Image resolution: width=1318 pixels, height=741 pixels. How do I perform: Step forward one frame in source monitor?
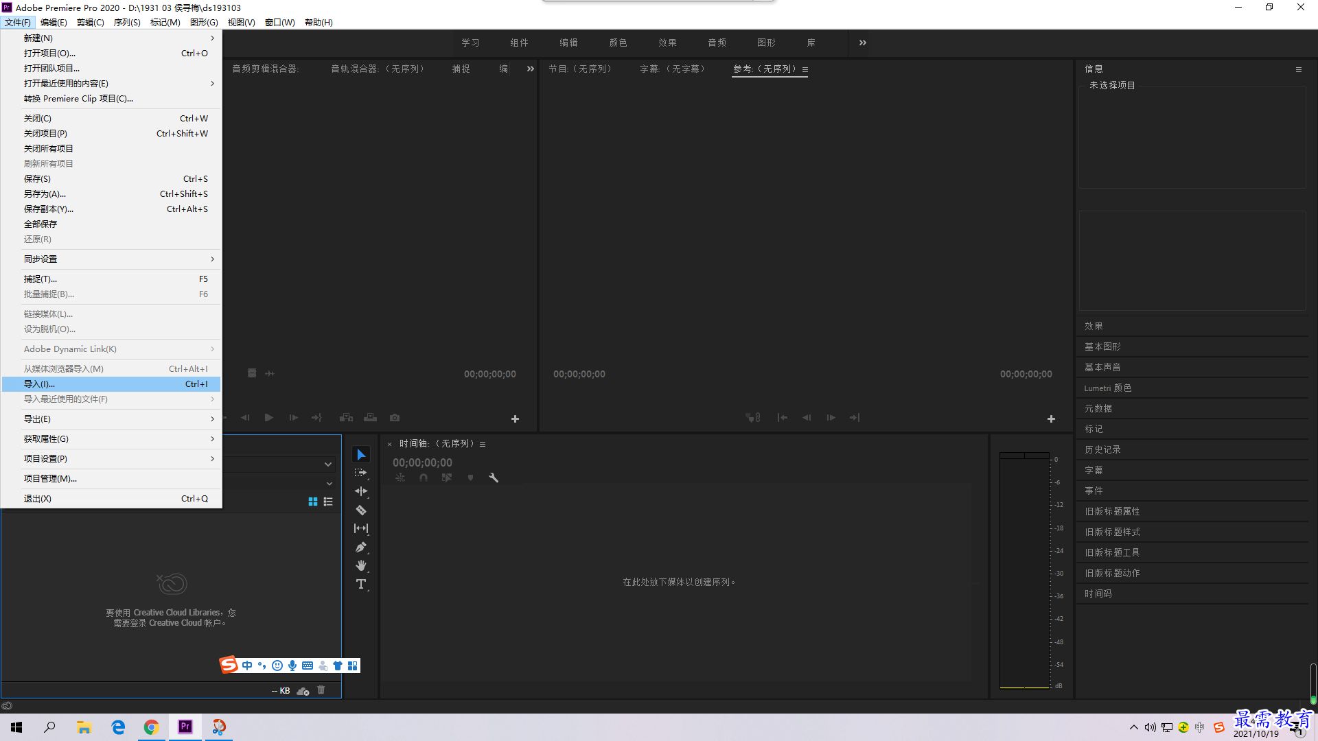pos(293,417)
